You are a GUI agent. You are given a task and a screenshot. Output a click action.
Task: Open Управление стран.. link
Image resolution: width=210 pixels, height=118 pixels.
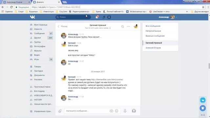tap(43, 111)
